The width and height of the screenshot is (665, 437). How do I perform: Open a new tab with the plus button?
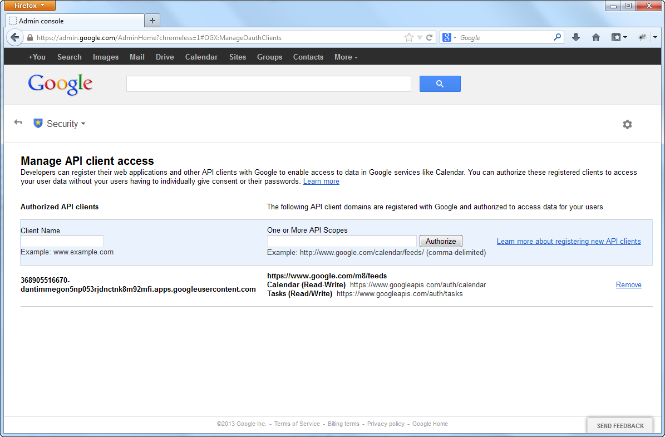152,21
